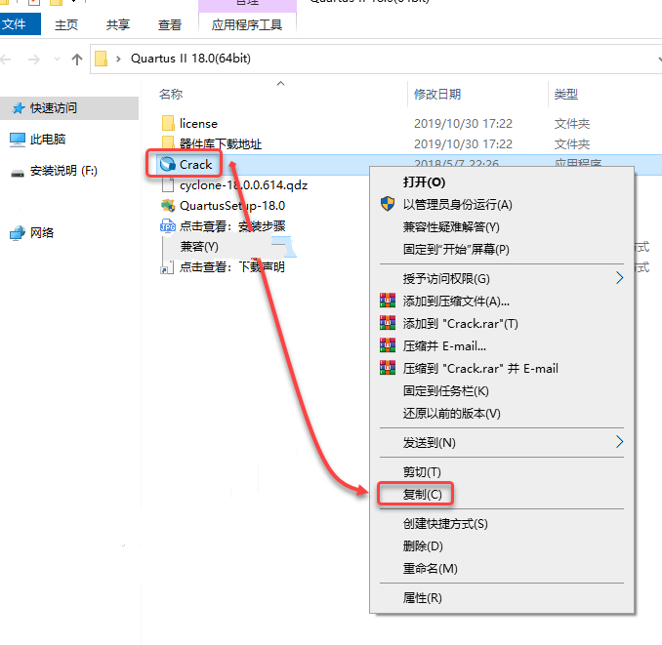
Task: Select 安装说明 (F:) drive
Action: click(x=63, y=171)
